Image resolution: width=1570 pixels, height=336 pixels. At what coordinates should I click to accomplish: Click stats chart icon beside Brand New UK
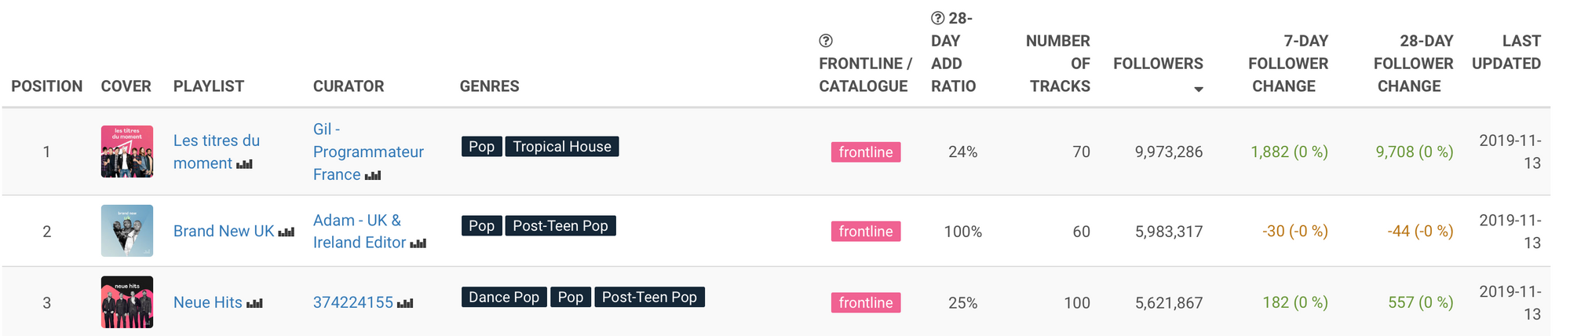pos(287,232)
